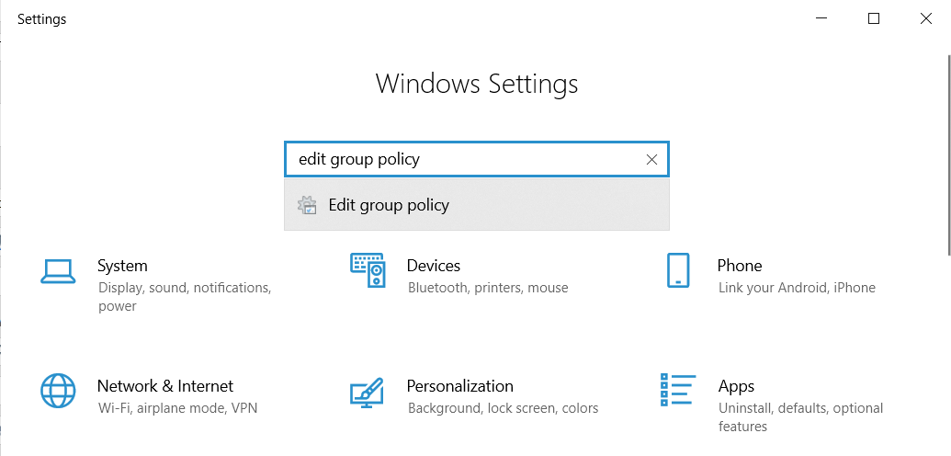Open Phone settings by its title
Image resolution: width=951 pixels, height=456 pixels.
click(x=740, y=266)
